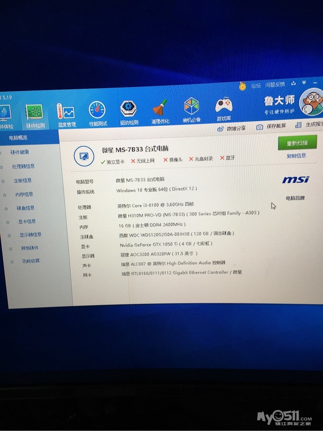Click the 主硬盘 row label
323x431 pixels.
(87, 237)
